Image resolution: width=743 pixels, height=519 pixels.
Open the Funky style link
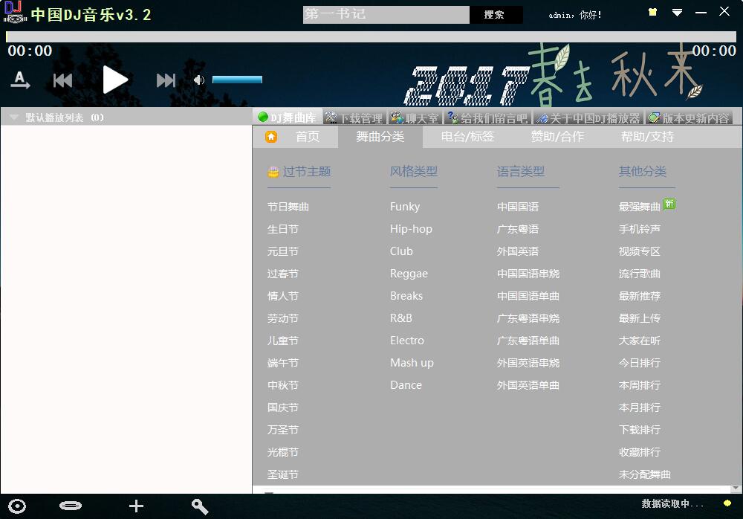click(x=405, y=207)
